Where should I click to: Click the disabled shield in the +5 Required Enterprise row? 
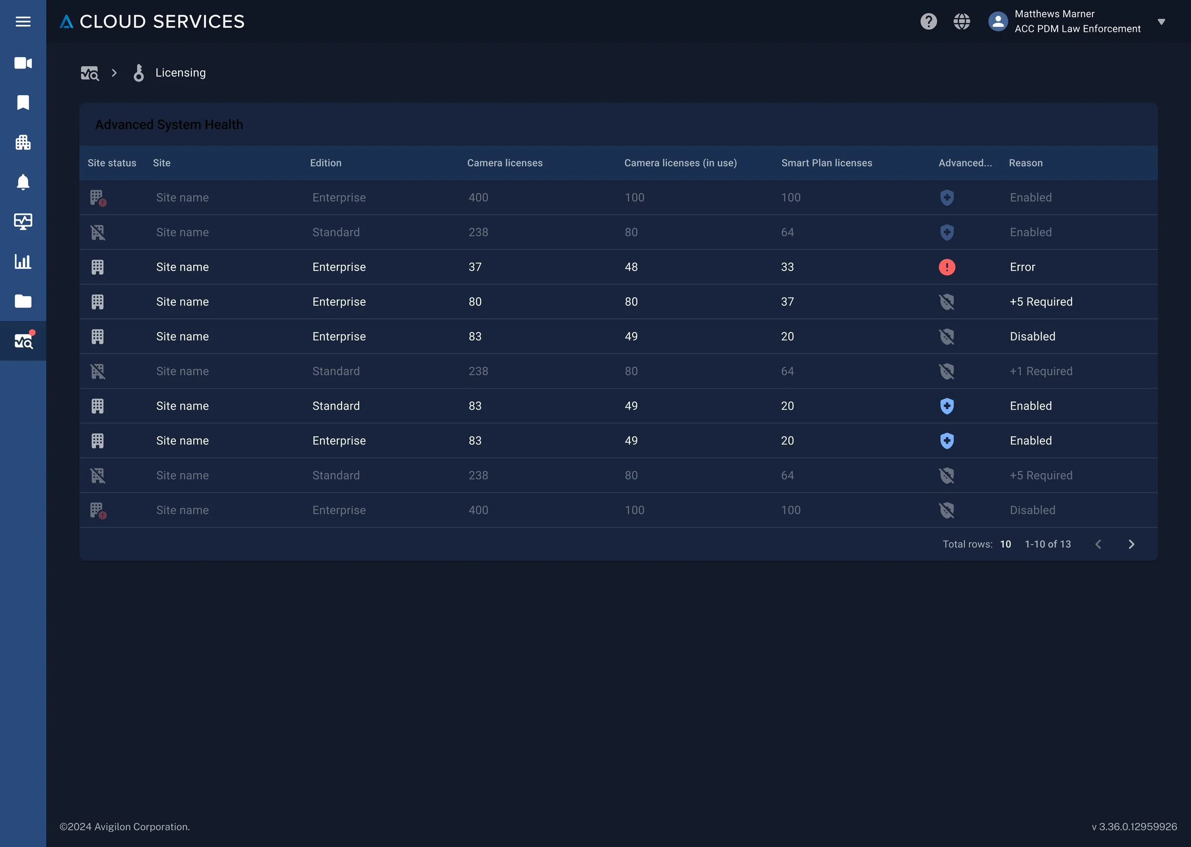pyautogui.click(x=947, y=302)
